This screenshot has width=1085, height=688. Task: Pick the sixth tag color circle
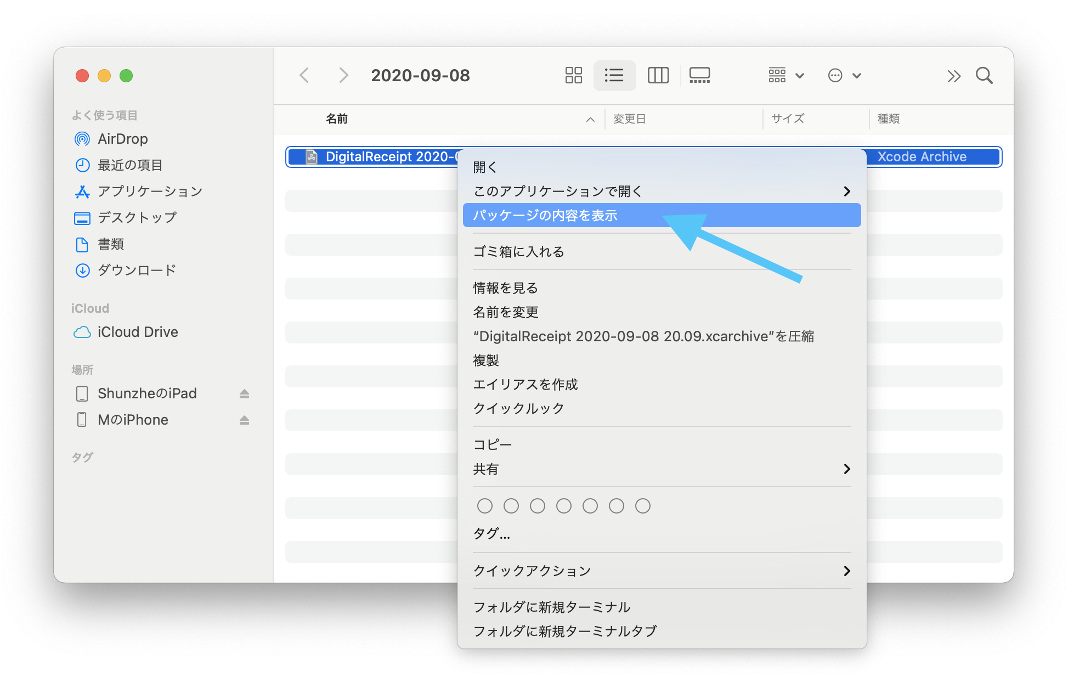(616, 506)
